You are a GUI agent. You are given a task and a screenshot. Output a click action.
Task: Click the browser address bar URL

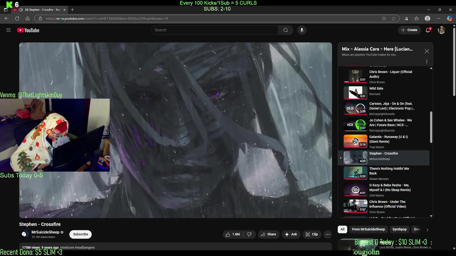point(107,18)
